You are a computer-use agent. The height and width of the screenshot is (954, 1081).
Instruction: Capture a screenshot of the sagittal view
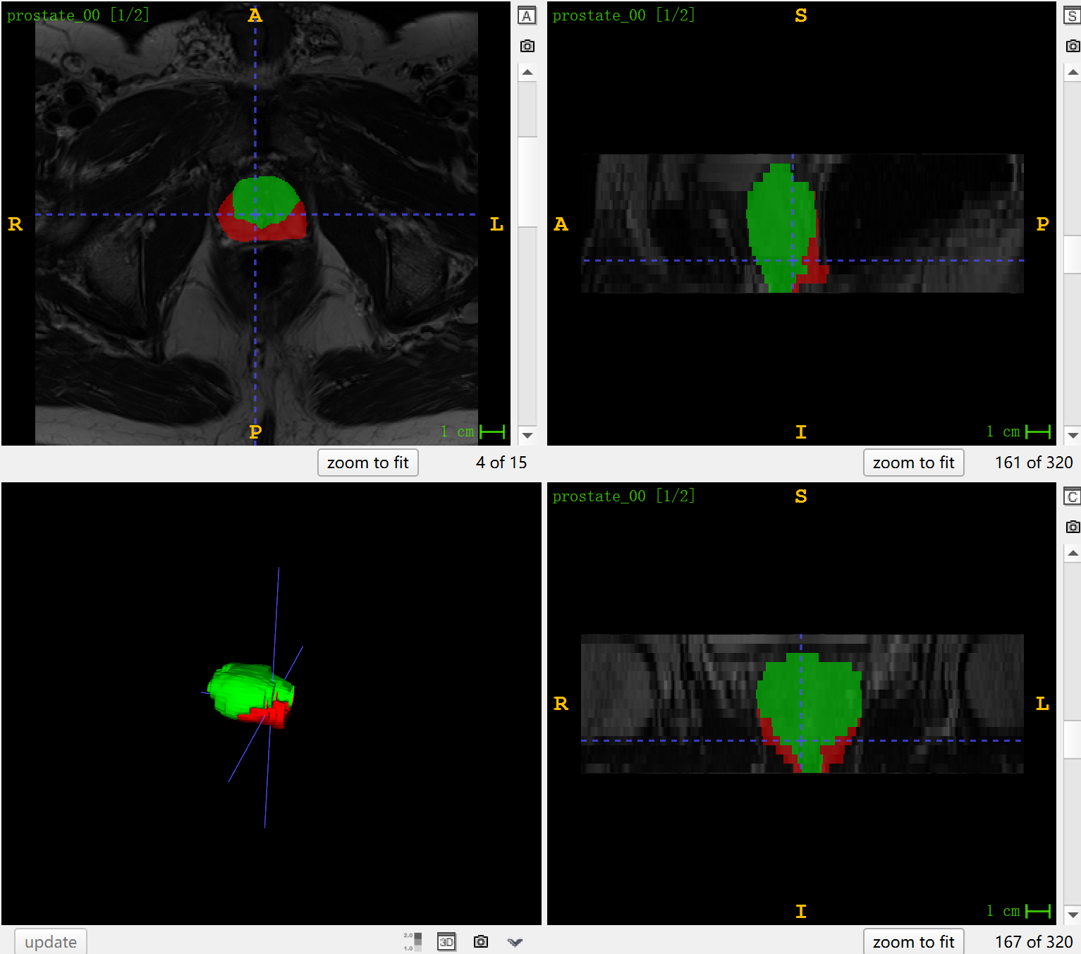click(1073, 45)
